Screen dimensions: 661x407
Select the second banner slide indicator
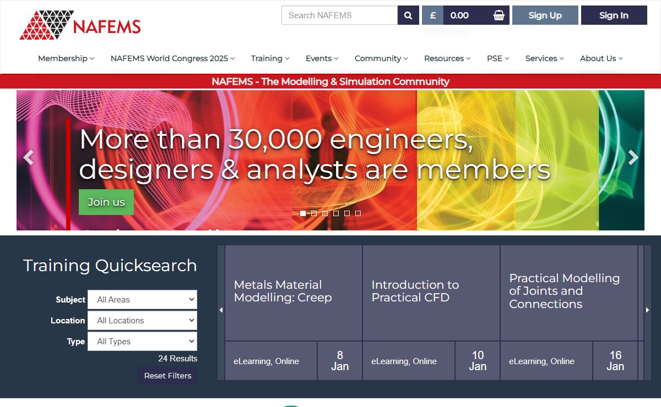[x=314, y=213]
